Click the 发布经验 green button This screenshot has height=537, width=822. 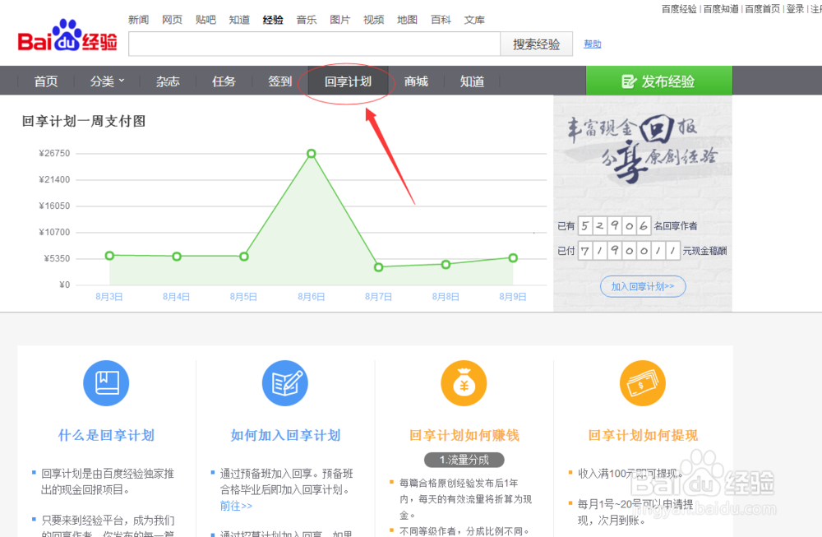pyautogui.click(x=659, y=81)
